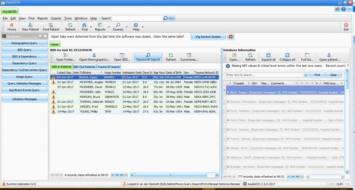Click Collapse all in Database Information
Screen dimensions: 355x190
tap(287, 57)
